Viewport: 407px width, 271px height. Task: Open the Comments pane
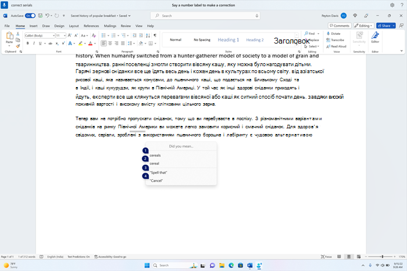(340, 26)
